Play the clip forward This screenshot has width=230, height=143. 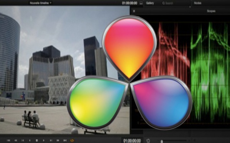(44, 140)
